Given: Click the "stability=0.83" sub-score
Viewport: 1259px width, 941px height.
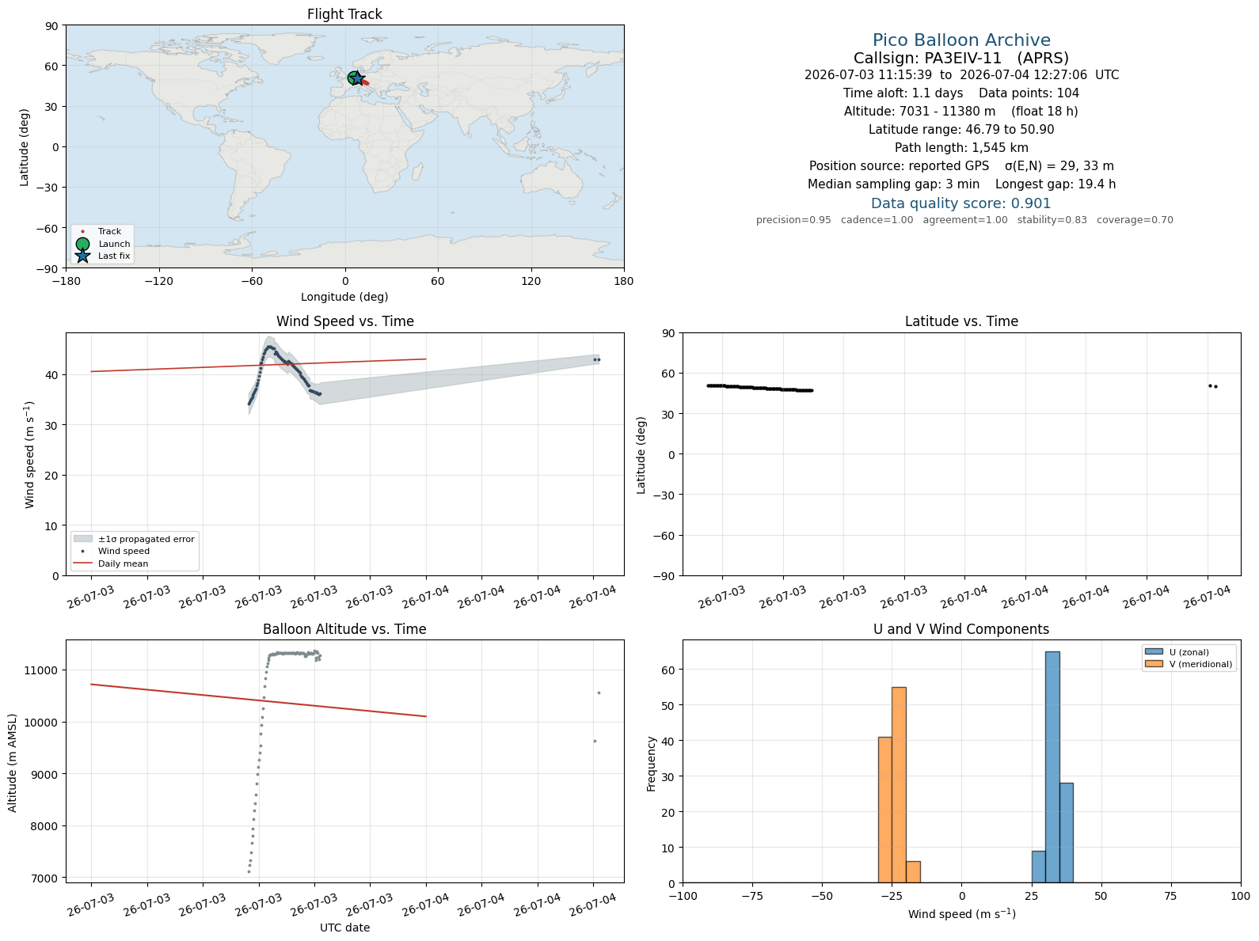Looking at the screenshot, I should [1052, 220].
